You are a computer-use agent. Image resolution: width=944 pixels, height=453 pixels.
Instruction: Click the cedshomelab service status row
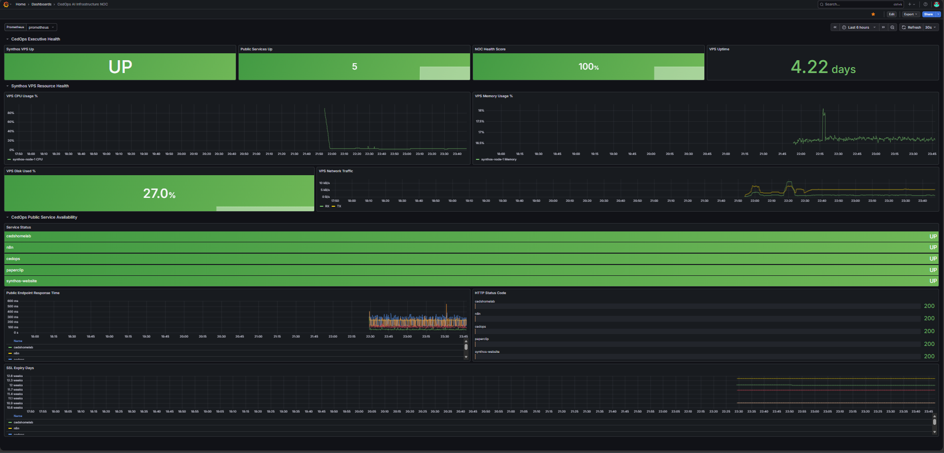[x=472, y=236]
